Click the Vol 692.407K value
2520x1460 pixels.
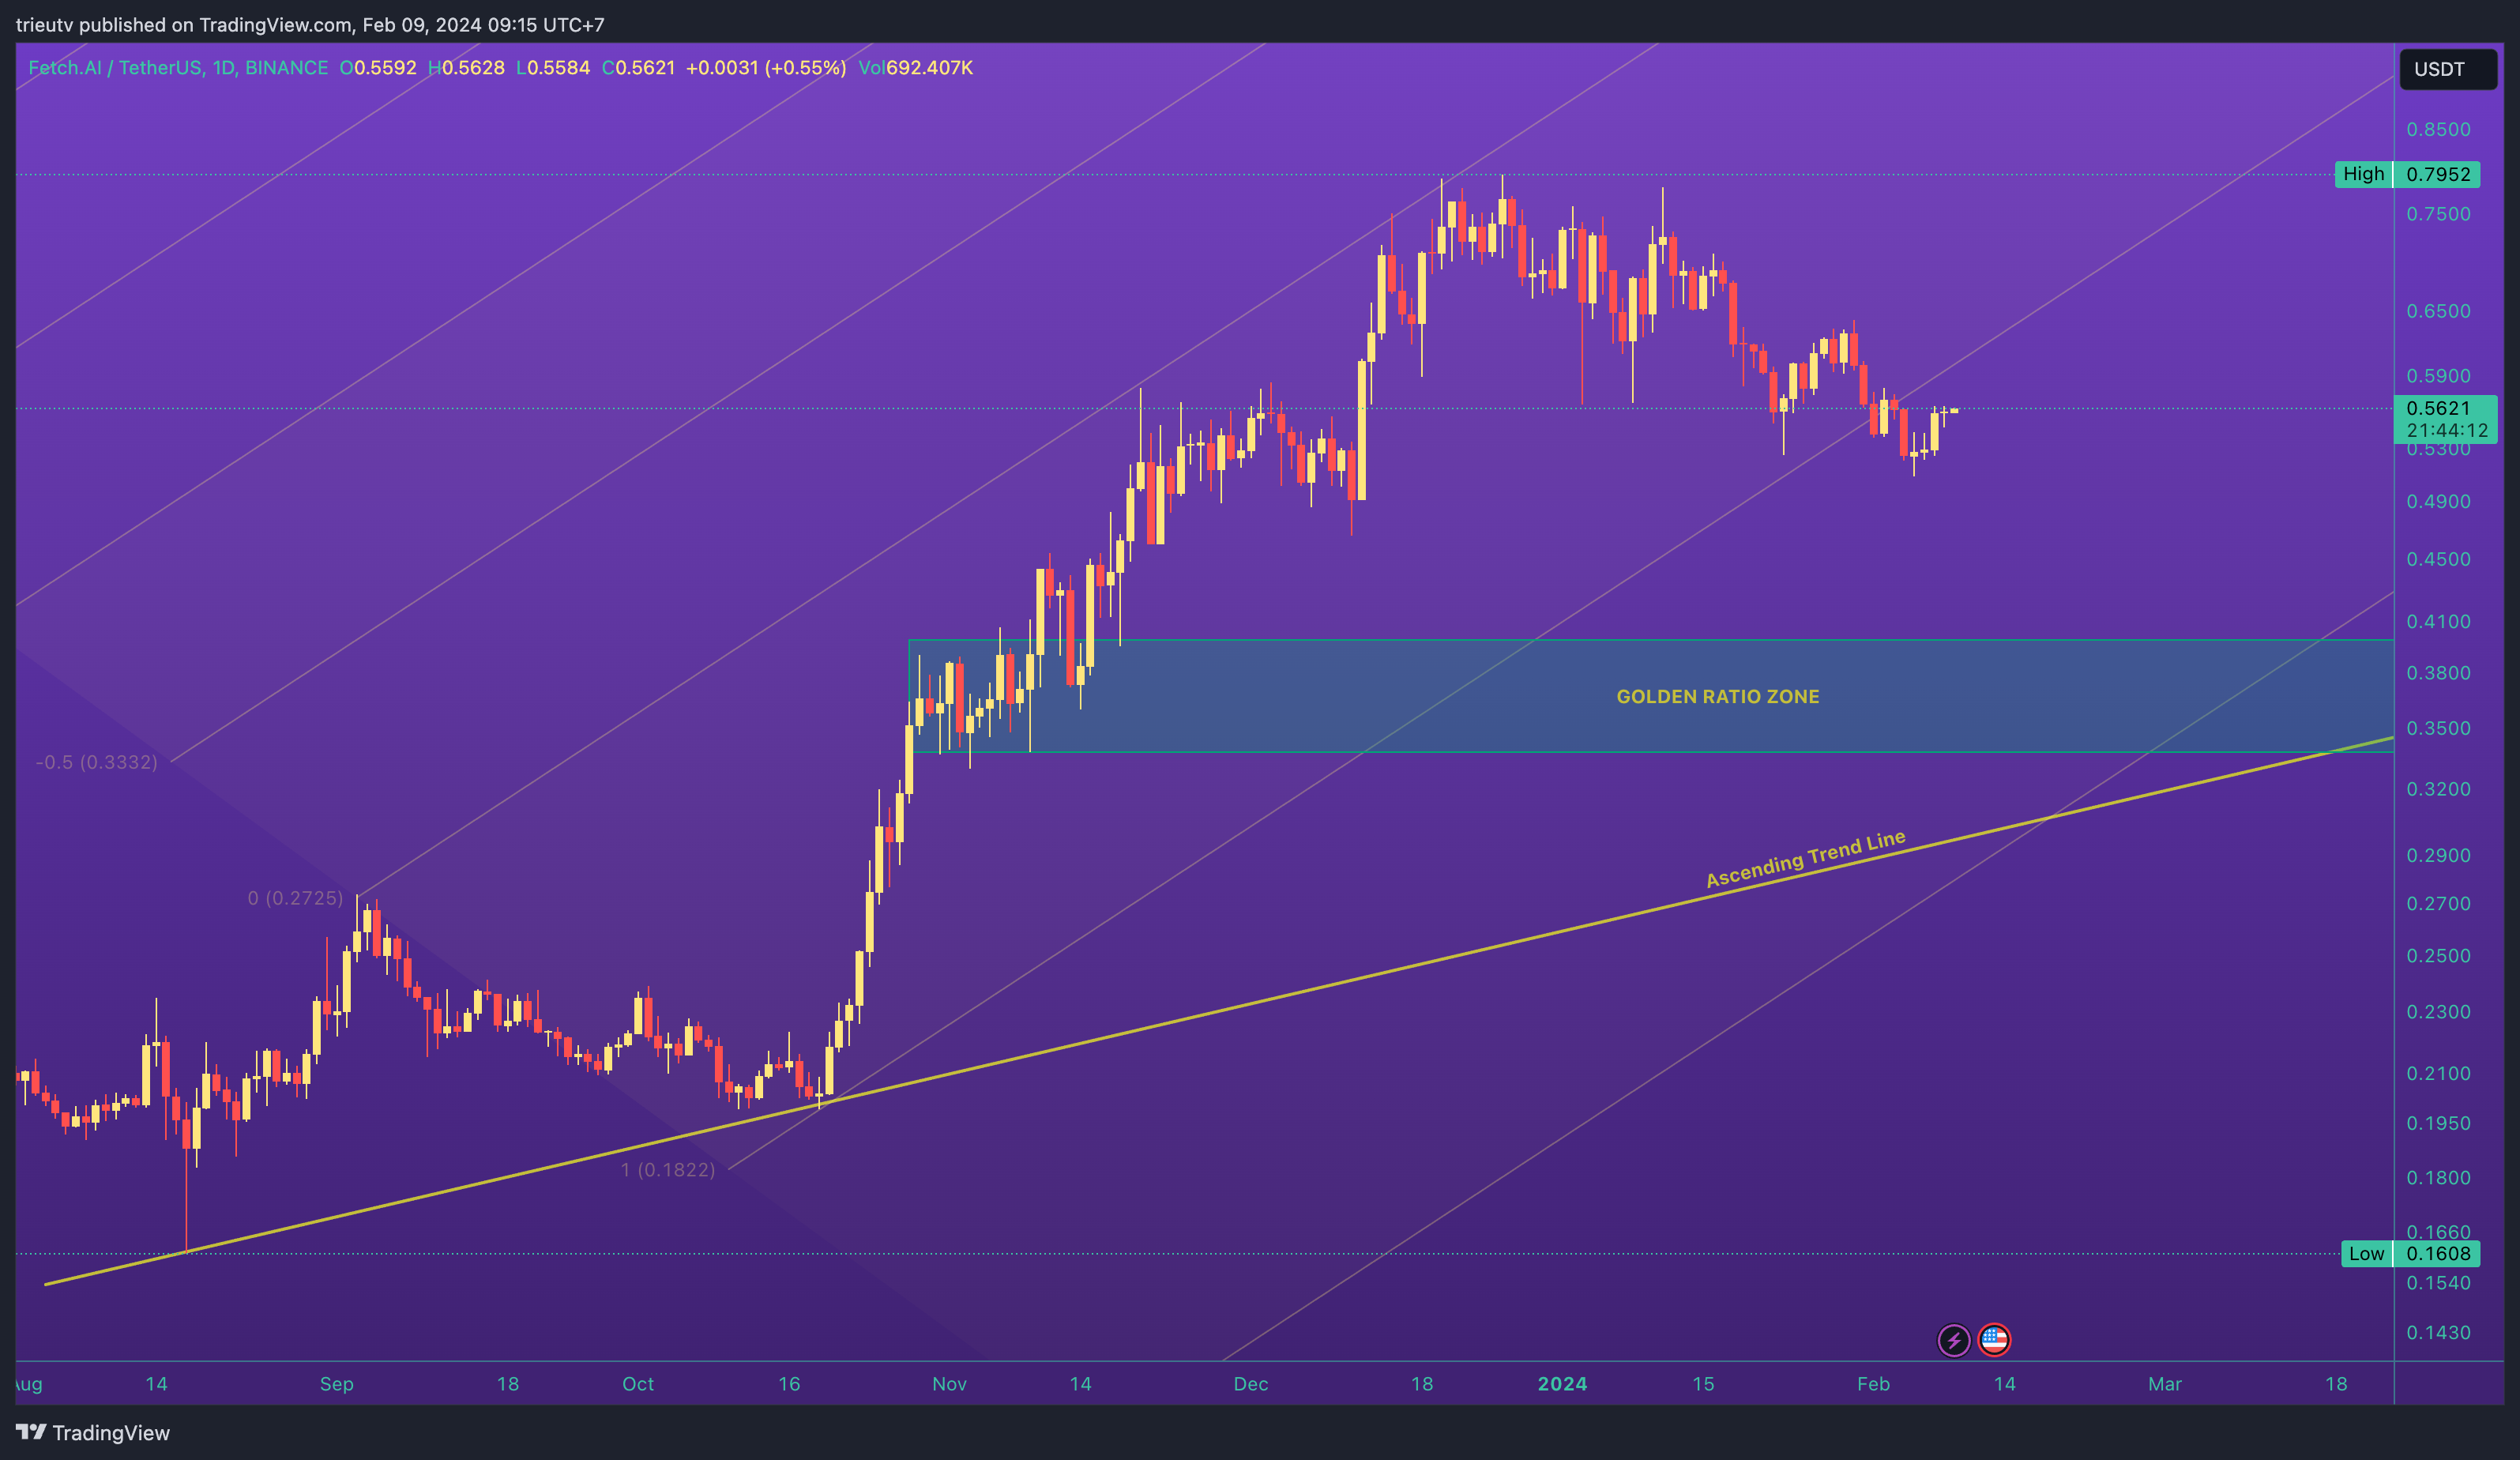point(915,68)
